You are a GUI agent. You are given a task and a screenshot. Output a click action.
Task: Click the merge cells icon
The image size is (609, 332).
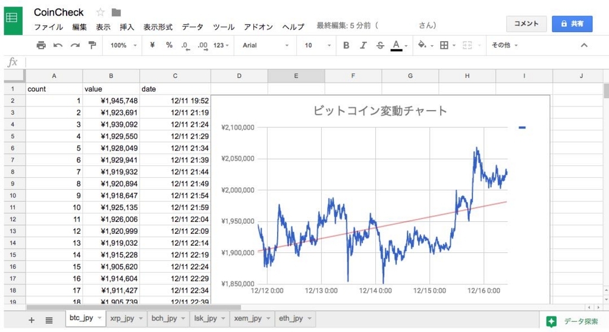pyautogui.click(x=467, y=45)
